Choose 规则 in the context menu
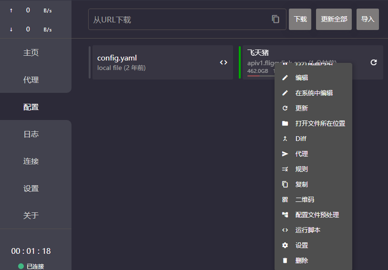 (x=313, y=169)
